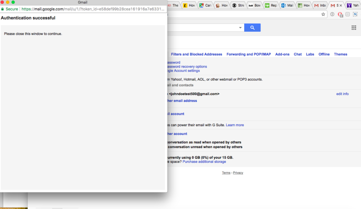
Task: Click the blue Gmail search button
Action: coord(252,27)
